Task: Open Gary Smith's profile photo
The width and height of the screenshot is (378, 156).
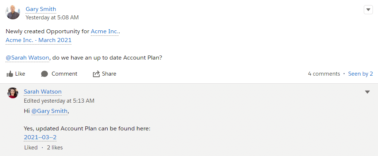Action: click(x=13, y=12)
